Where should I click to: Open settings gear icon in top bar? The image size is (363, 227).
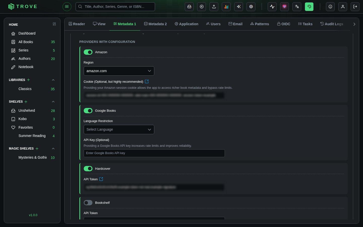(251, 7)
